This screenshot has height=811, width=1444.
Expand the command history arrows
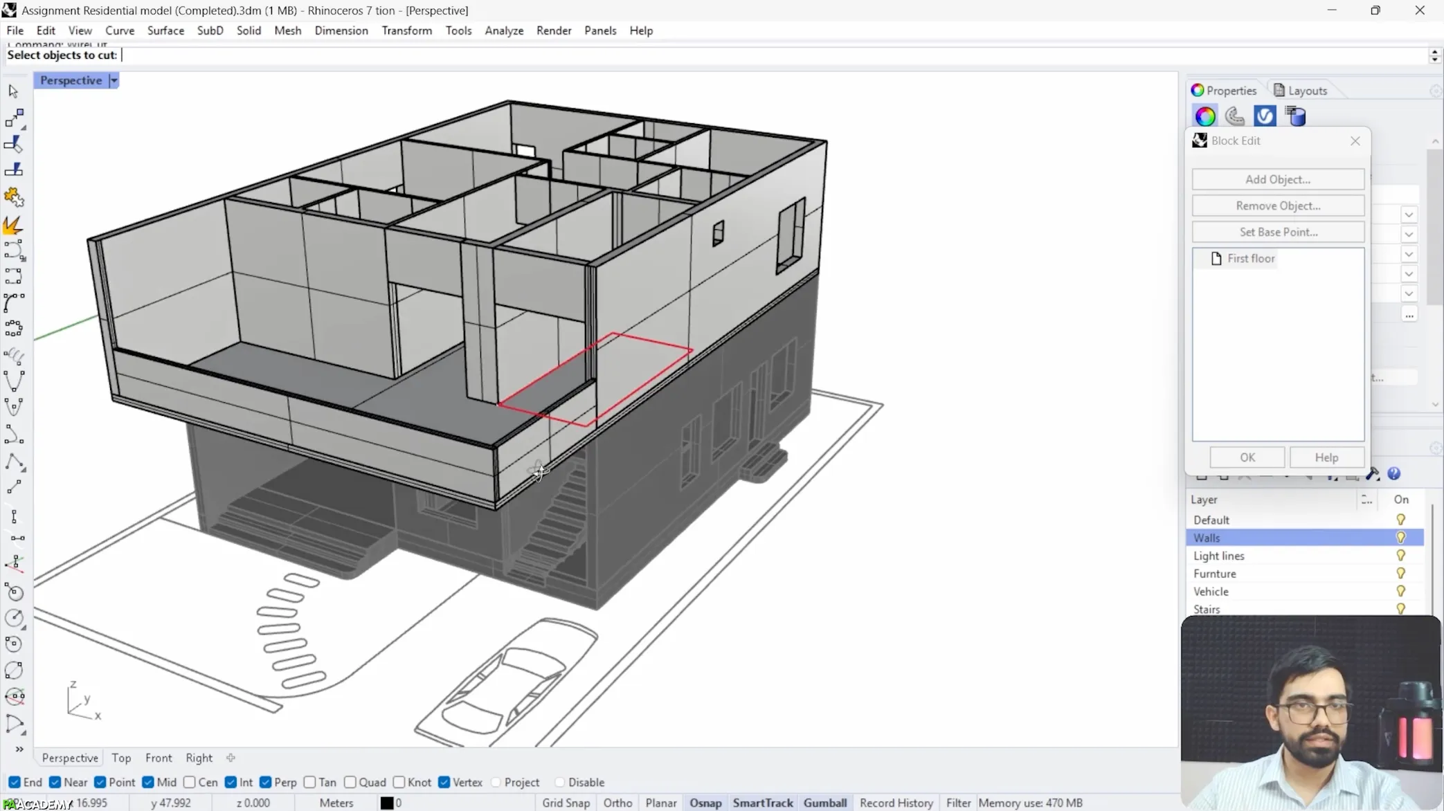[x=1434, y=55]
